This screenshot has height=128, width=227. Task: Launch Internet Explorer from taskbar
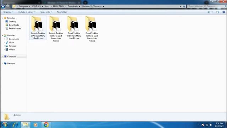[15, 125]
